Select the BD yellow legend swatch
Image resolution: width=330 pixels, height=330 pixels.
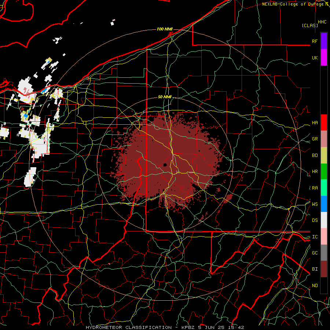(324, 155)
